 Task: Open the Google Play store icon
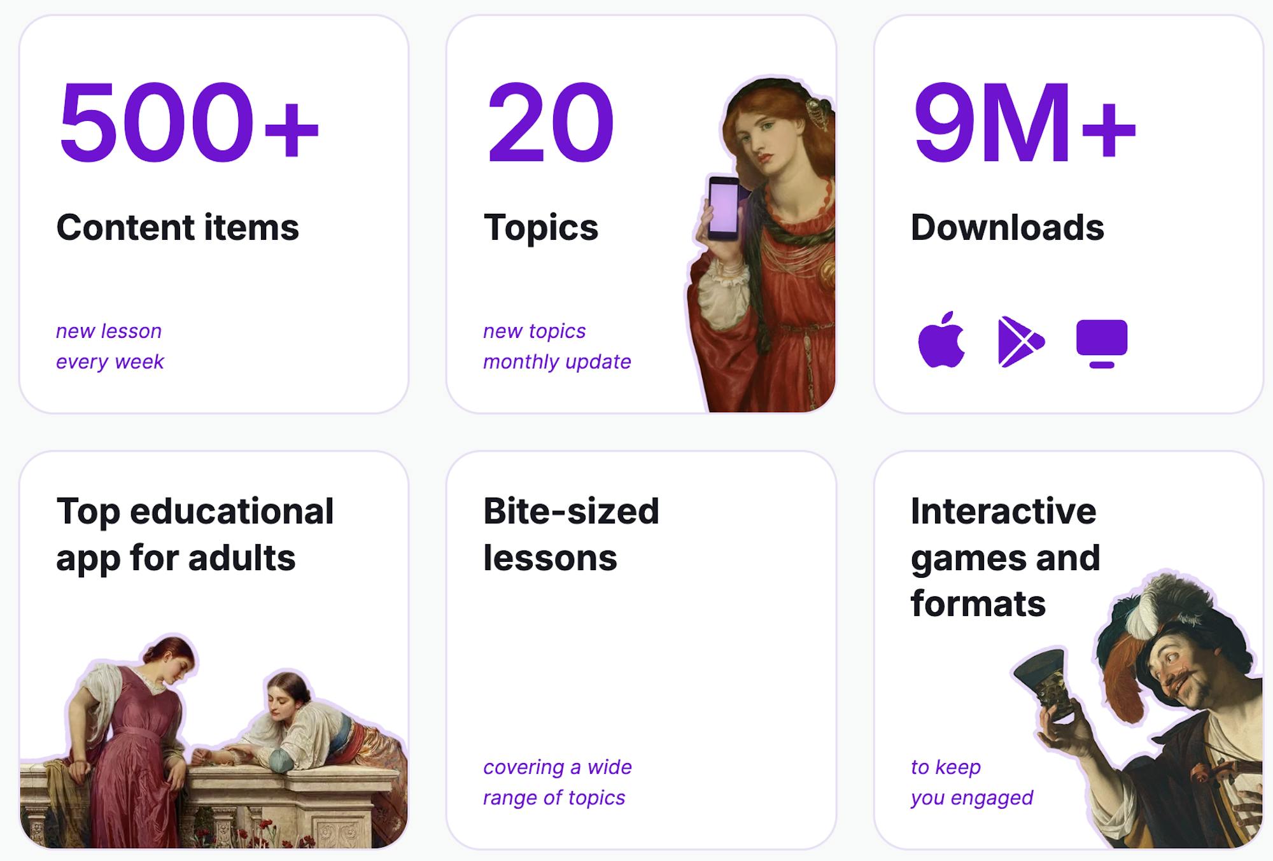click(x=1022, y=341)
